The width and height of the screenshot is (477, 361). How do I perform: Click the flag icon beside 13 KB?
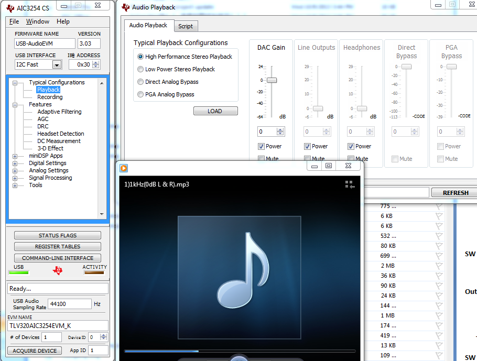click(x=439, y=345)
